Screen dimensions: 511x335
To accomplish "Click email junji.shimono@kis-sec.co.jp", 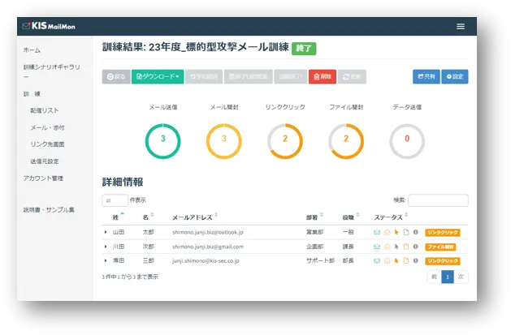I will (x=206, y=261).
